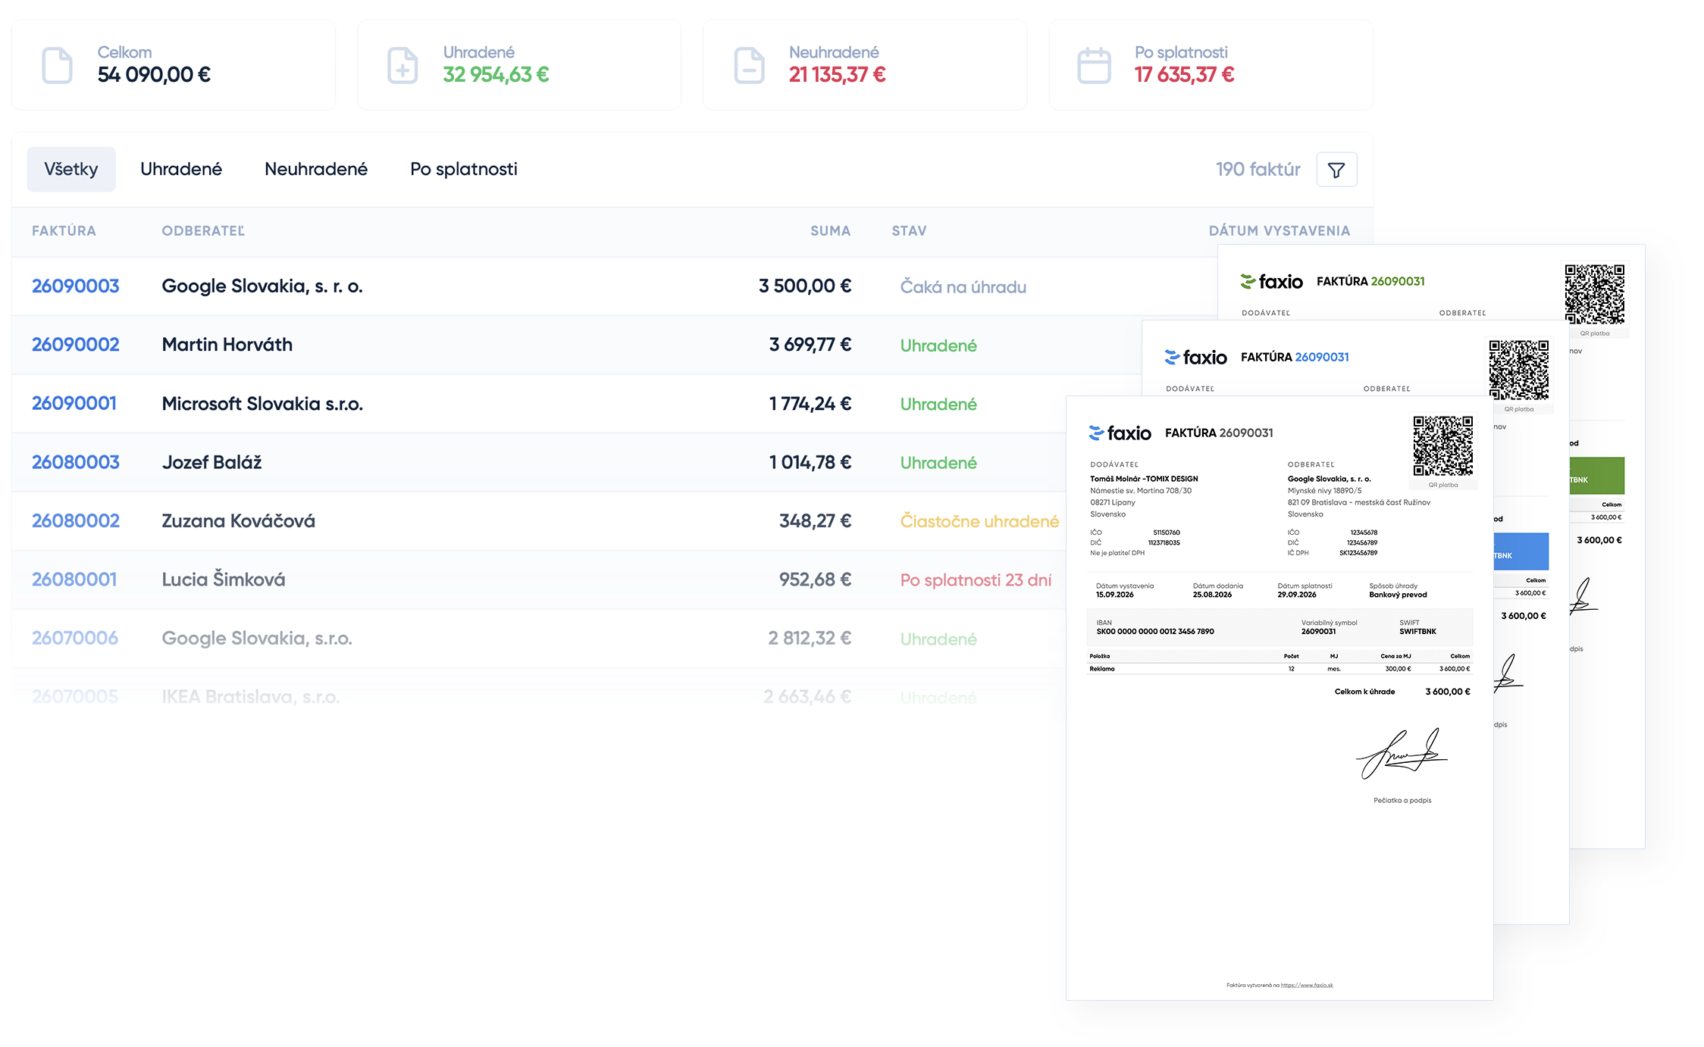Click the Celkom total 54 090,00 €

pyautogui.click(x=154, y=74)
